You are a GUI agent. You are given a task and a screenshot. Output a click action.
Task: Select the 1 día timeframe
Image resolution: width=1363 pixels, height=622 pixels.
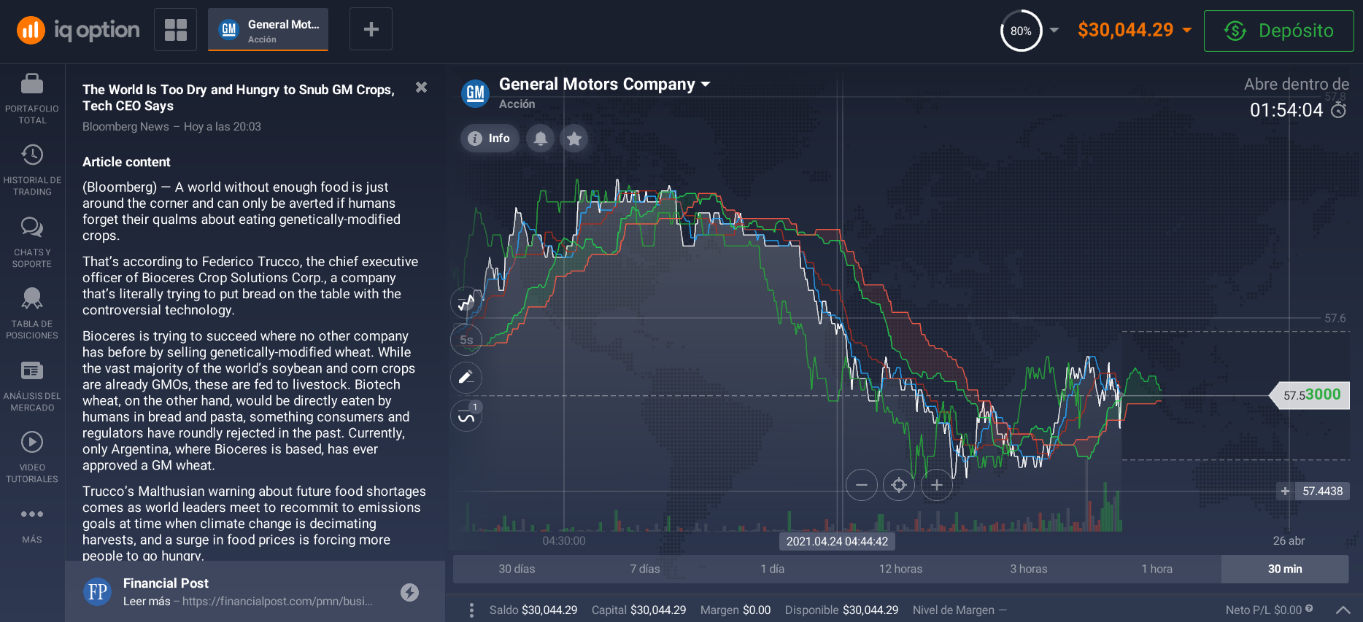[x=773, y=569]
